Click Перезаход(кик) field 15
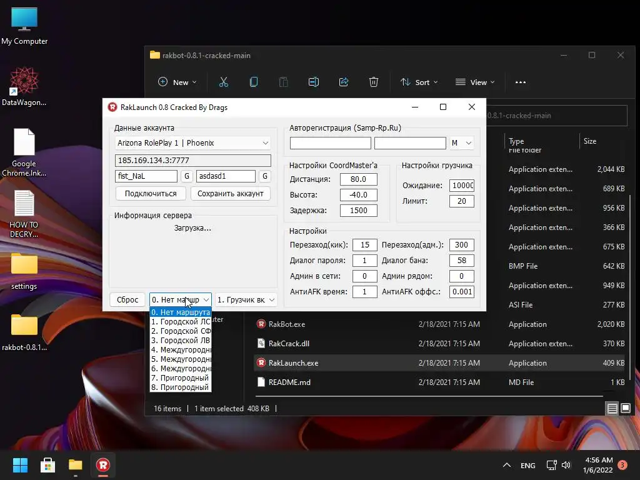The height and width of the screenshot is (480, 640). coord(364,245)
